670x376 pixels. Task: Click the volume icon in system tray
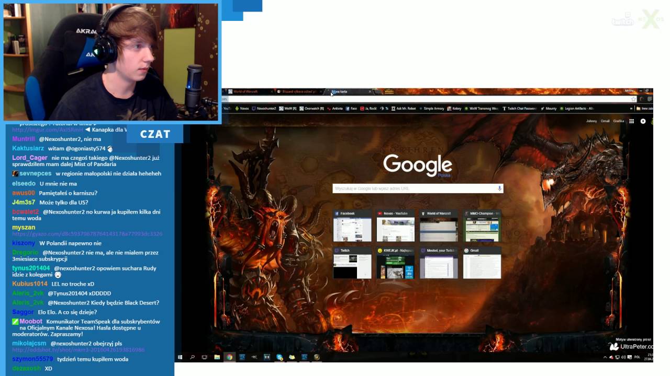pos(623,357)
